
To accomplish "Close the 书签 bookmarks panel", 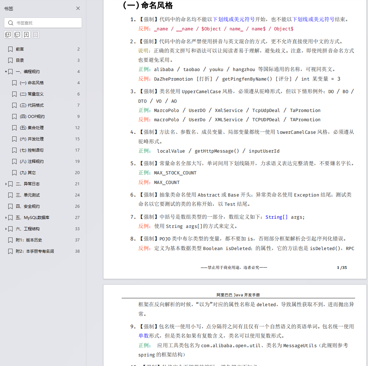I will pyautogui.click(x=78, y=8).
